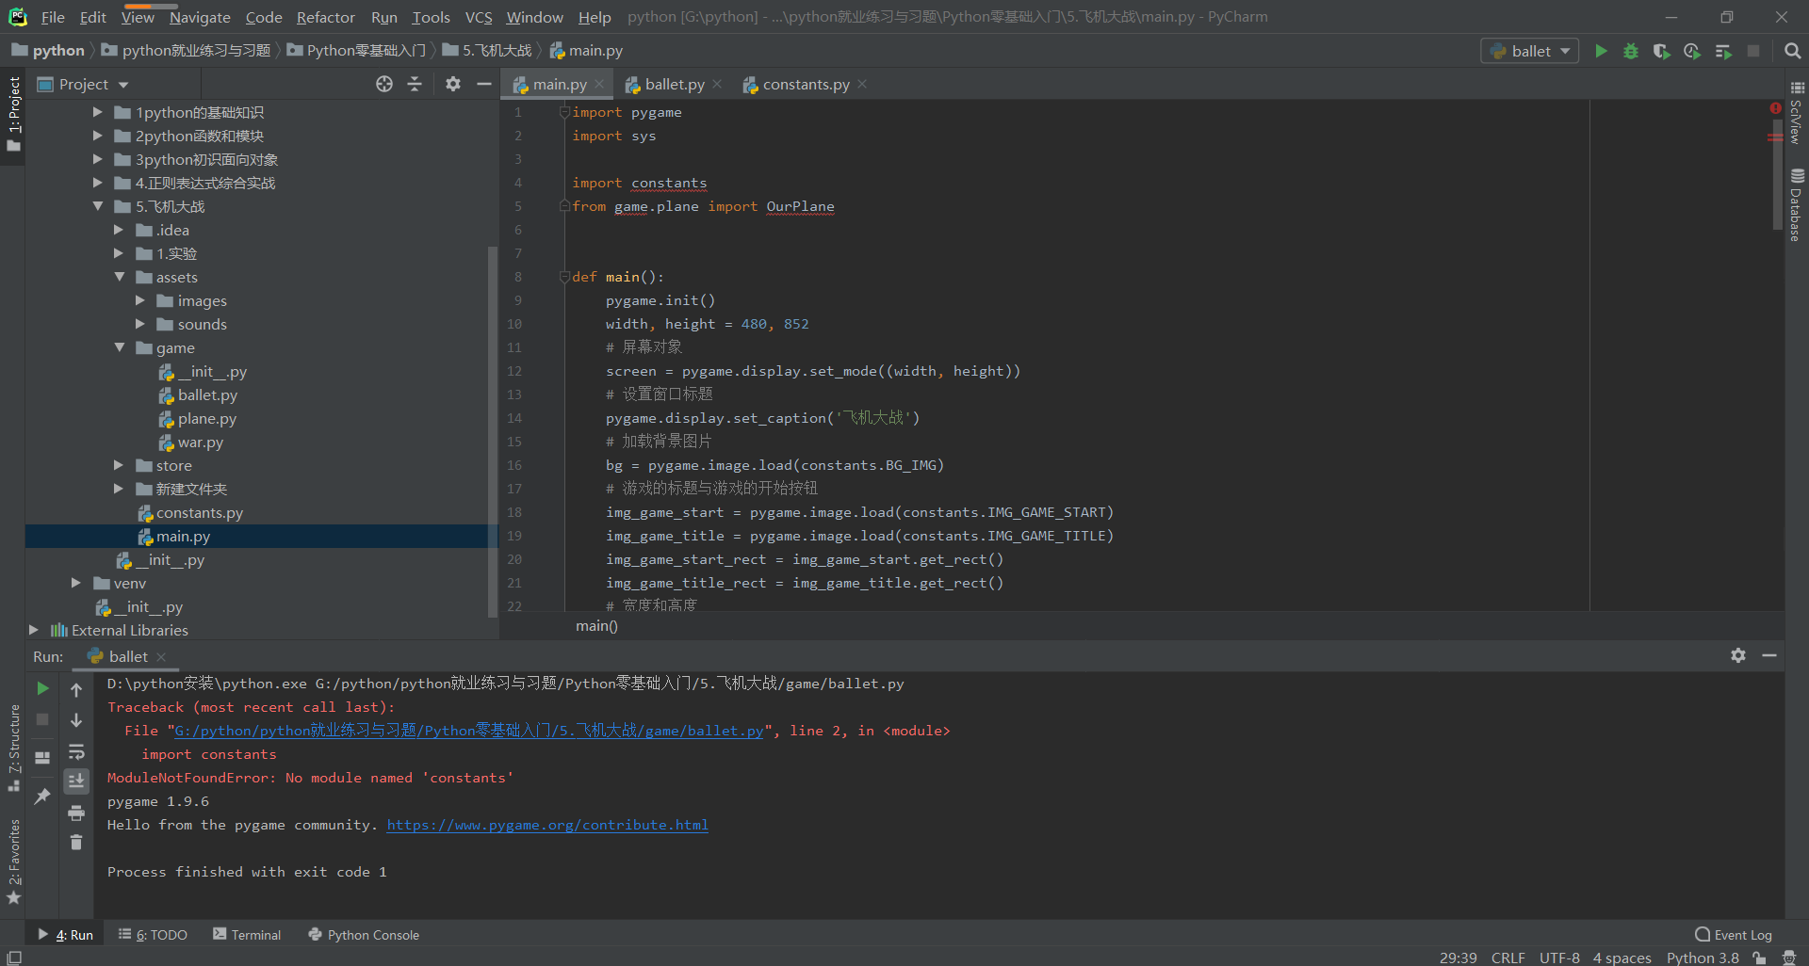Open Project panel settings gear
Viewport: 1809px width, 966px height.
453,84
